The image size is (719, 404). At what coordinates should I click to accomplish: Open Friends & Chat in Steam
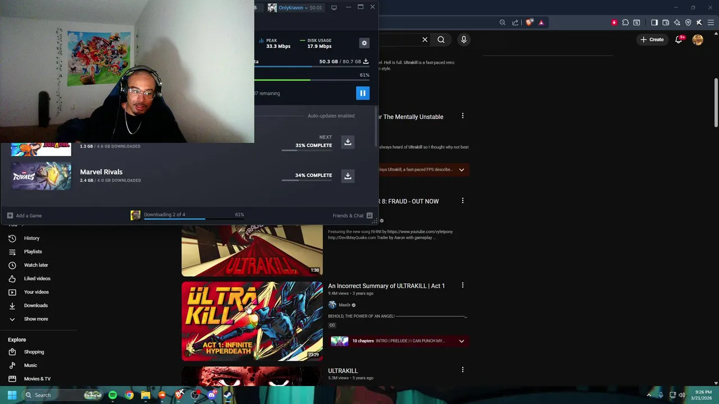(x=353, y=215)
